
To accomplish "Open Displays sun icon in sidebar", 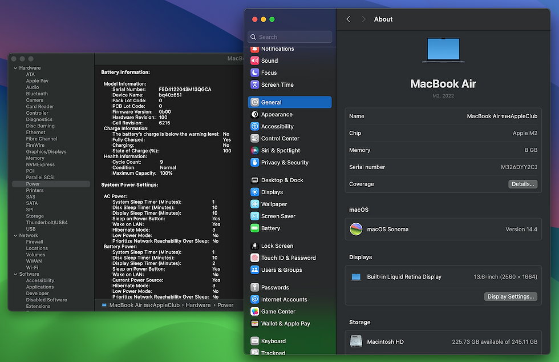I will [254, 192].
